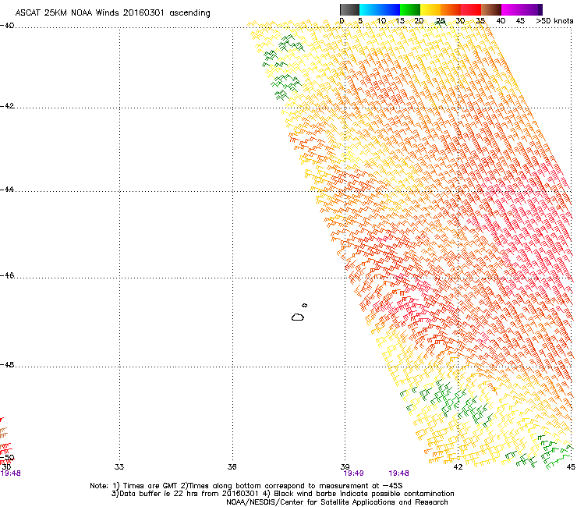Click the gray 0–5 knots color segment
This screenshot has width=577, height=507.
tap(349, 9)
